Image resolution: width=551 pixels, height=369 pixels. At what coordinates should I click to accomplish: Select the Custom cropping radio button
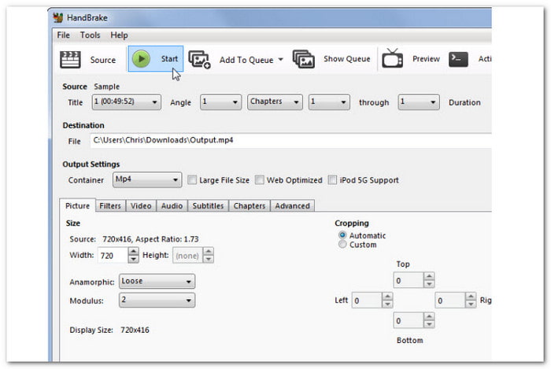point(342,245)
